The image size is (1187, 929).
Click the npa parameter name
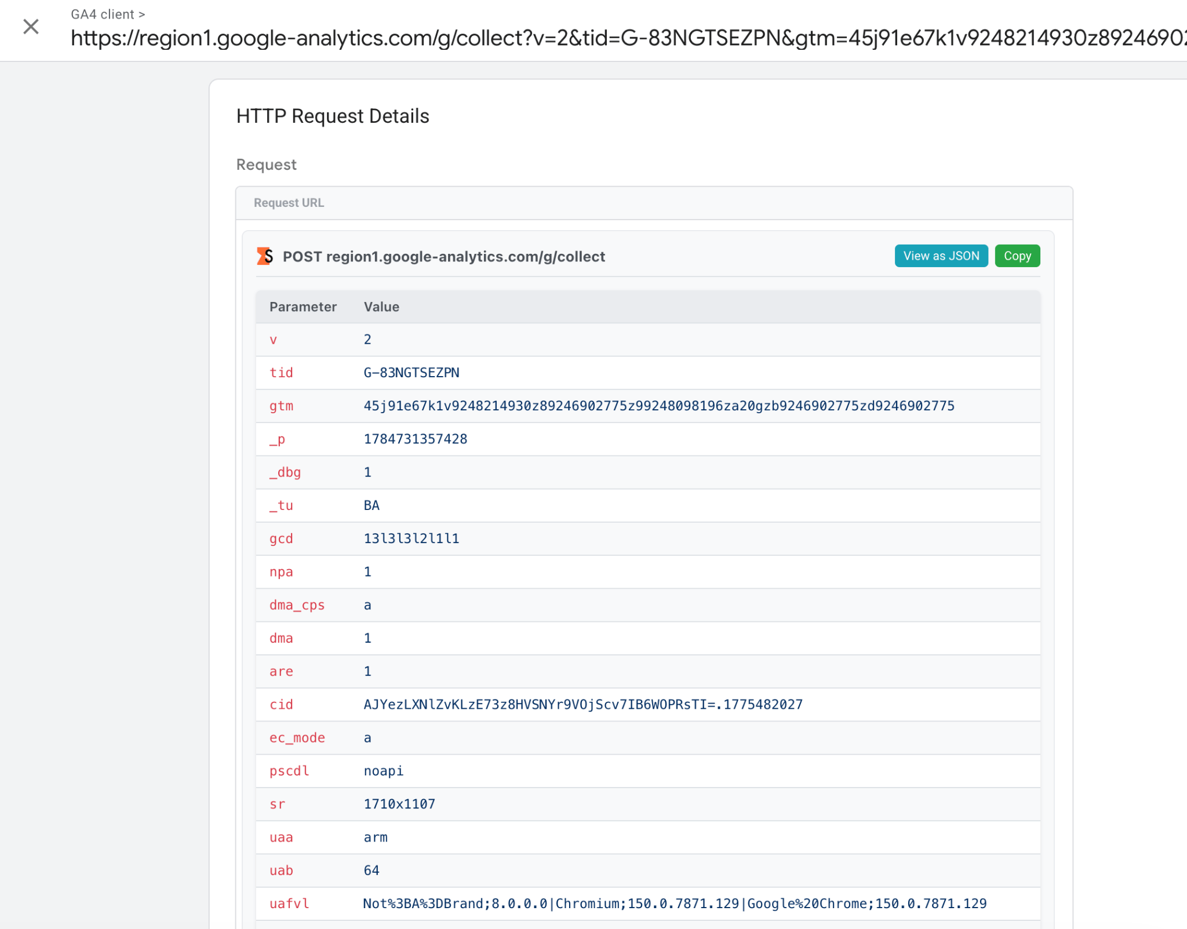tap(281, 572)
